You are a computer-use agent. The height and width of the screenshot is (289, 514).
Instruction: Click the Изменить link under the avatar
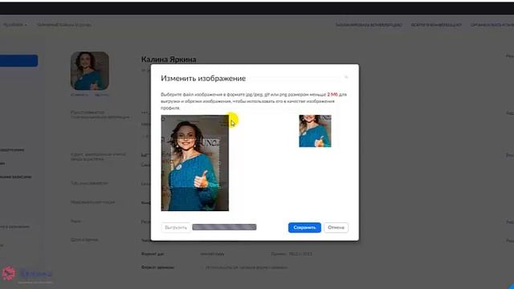[80, 95]
